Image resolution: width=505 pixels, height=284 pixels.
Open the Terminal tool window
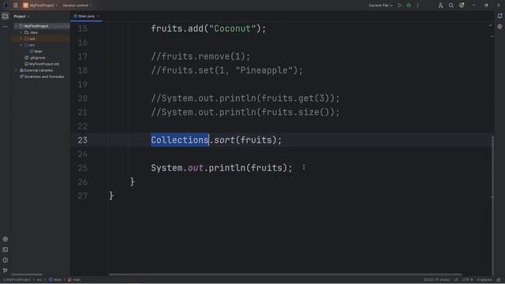tap(6, 249)
